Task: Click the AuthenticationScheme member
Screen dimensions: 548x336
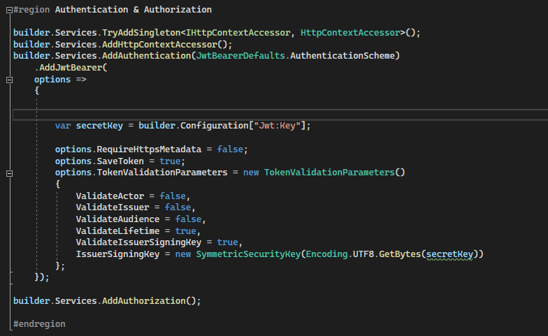Action: point(342,56)
